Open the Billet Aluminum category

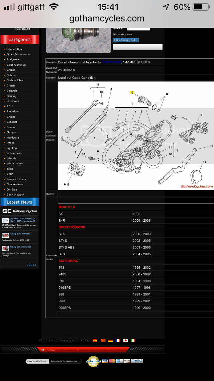pyautogui.click(x=16, y=65)
